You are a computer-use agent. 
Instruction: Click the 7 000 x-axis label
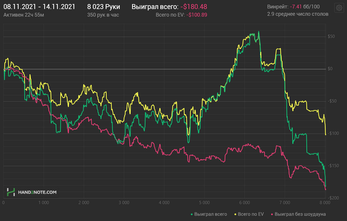point(285,203)
